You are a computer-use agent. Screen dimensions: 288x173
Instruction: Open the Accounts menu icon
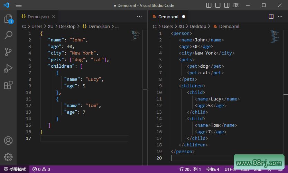point(8,141)
